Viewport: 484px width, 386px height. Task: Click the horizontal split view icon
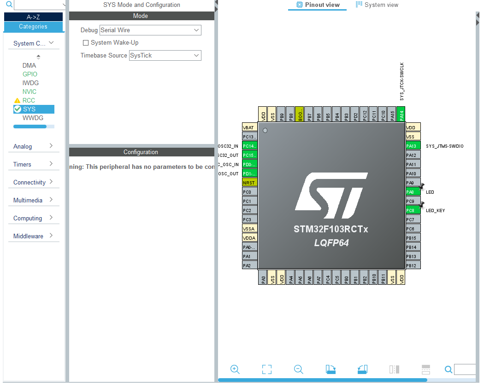click(426, 369)
